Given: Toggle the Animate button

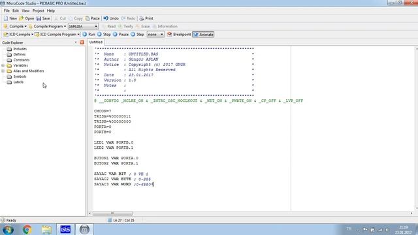Looking at the screenshot, I should [x=203, y=35].
